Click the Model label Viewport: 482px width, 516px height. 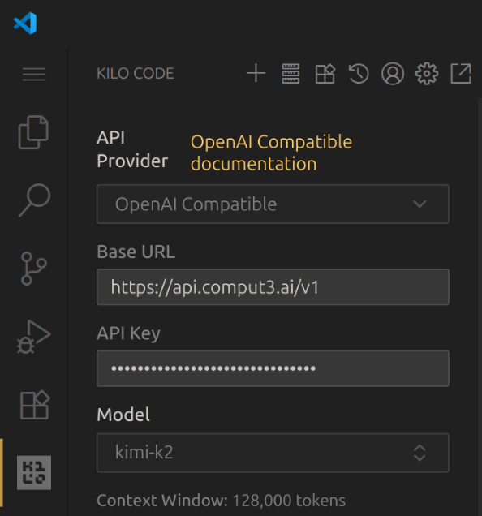(123, 415)
